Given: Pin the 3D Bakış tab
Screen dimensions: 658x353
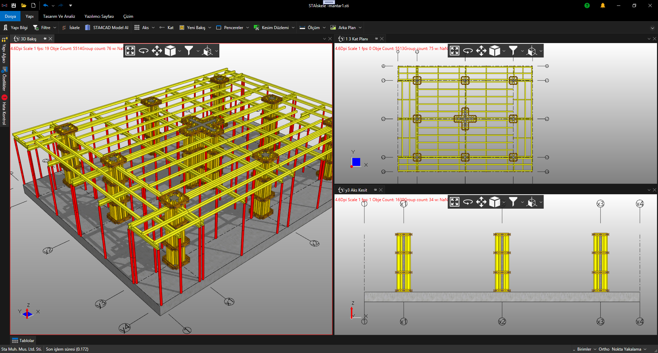Looking at the screenshot, I should click(x=45, y=39).
